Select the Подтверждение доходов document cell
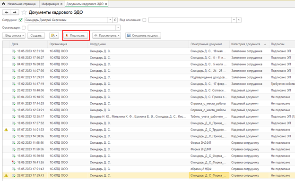Image resolution: width=295 pixels, height=181 pixels. (209, 77)
